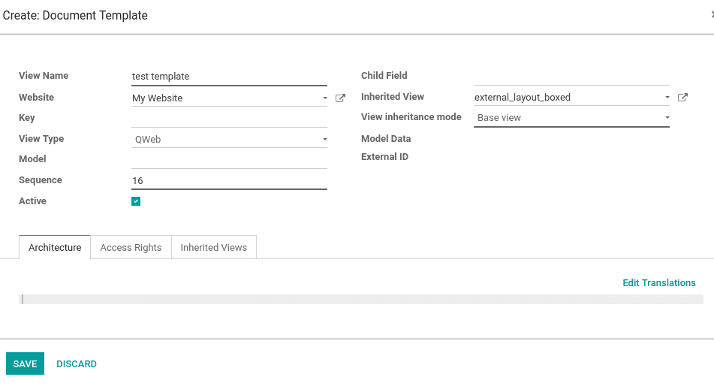714x386 pixels.
Task: Open the View Type QWeb dropdown
Action: [230, 139]
